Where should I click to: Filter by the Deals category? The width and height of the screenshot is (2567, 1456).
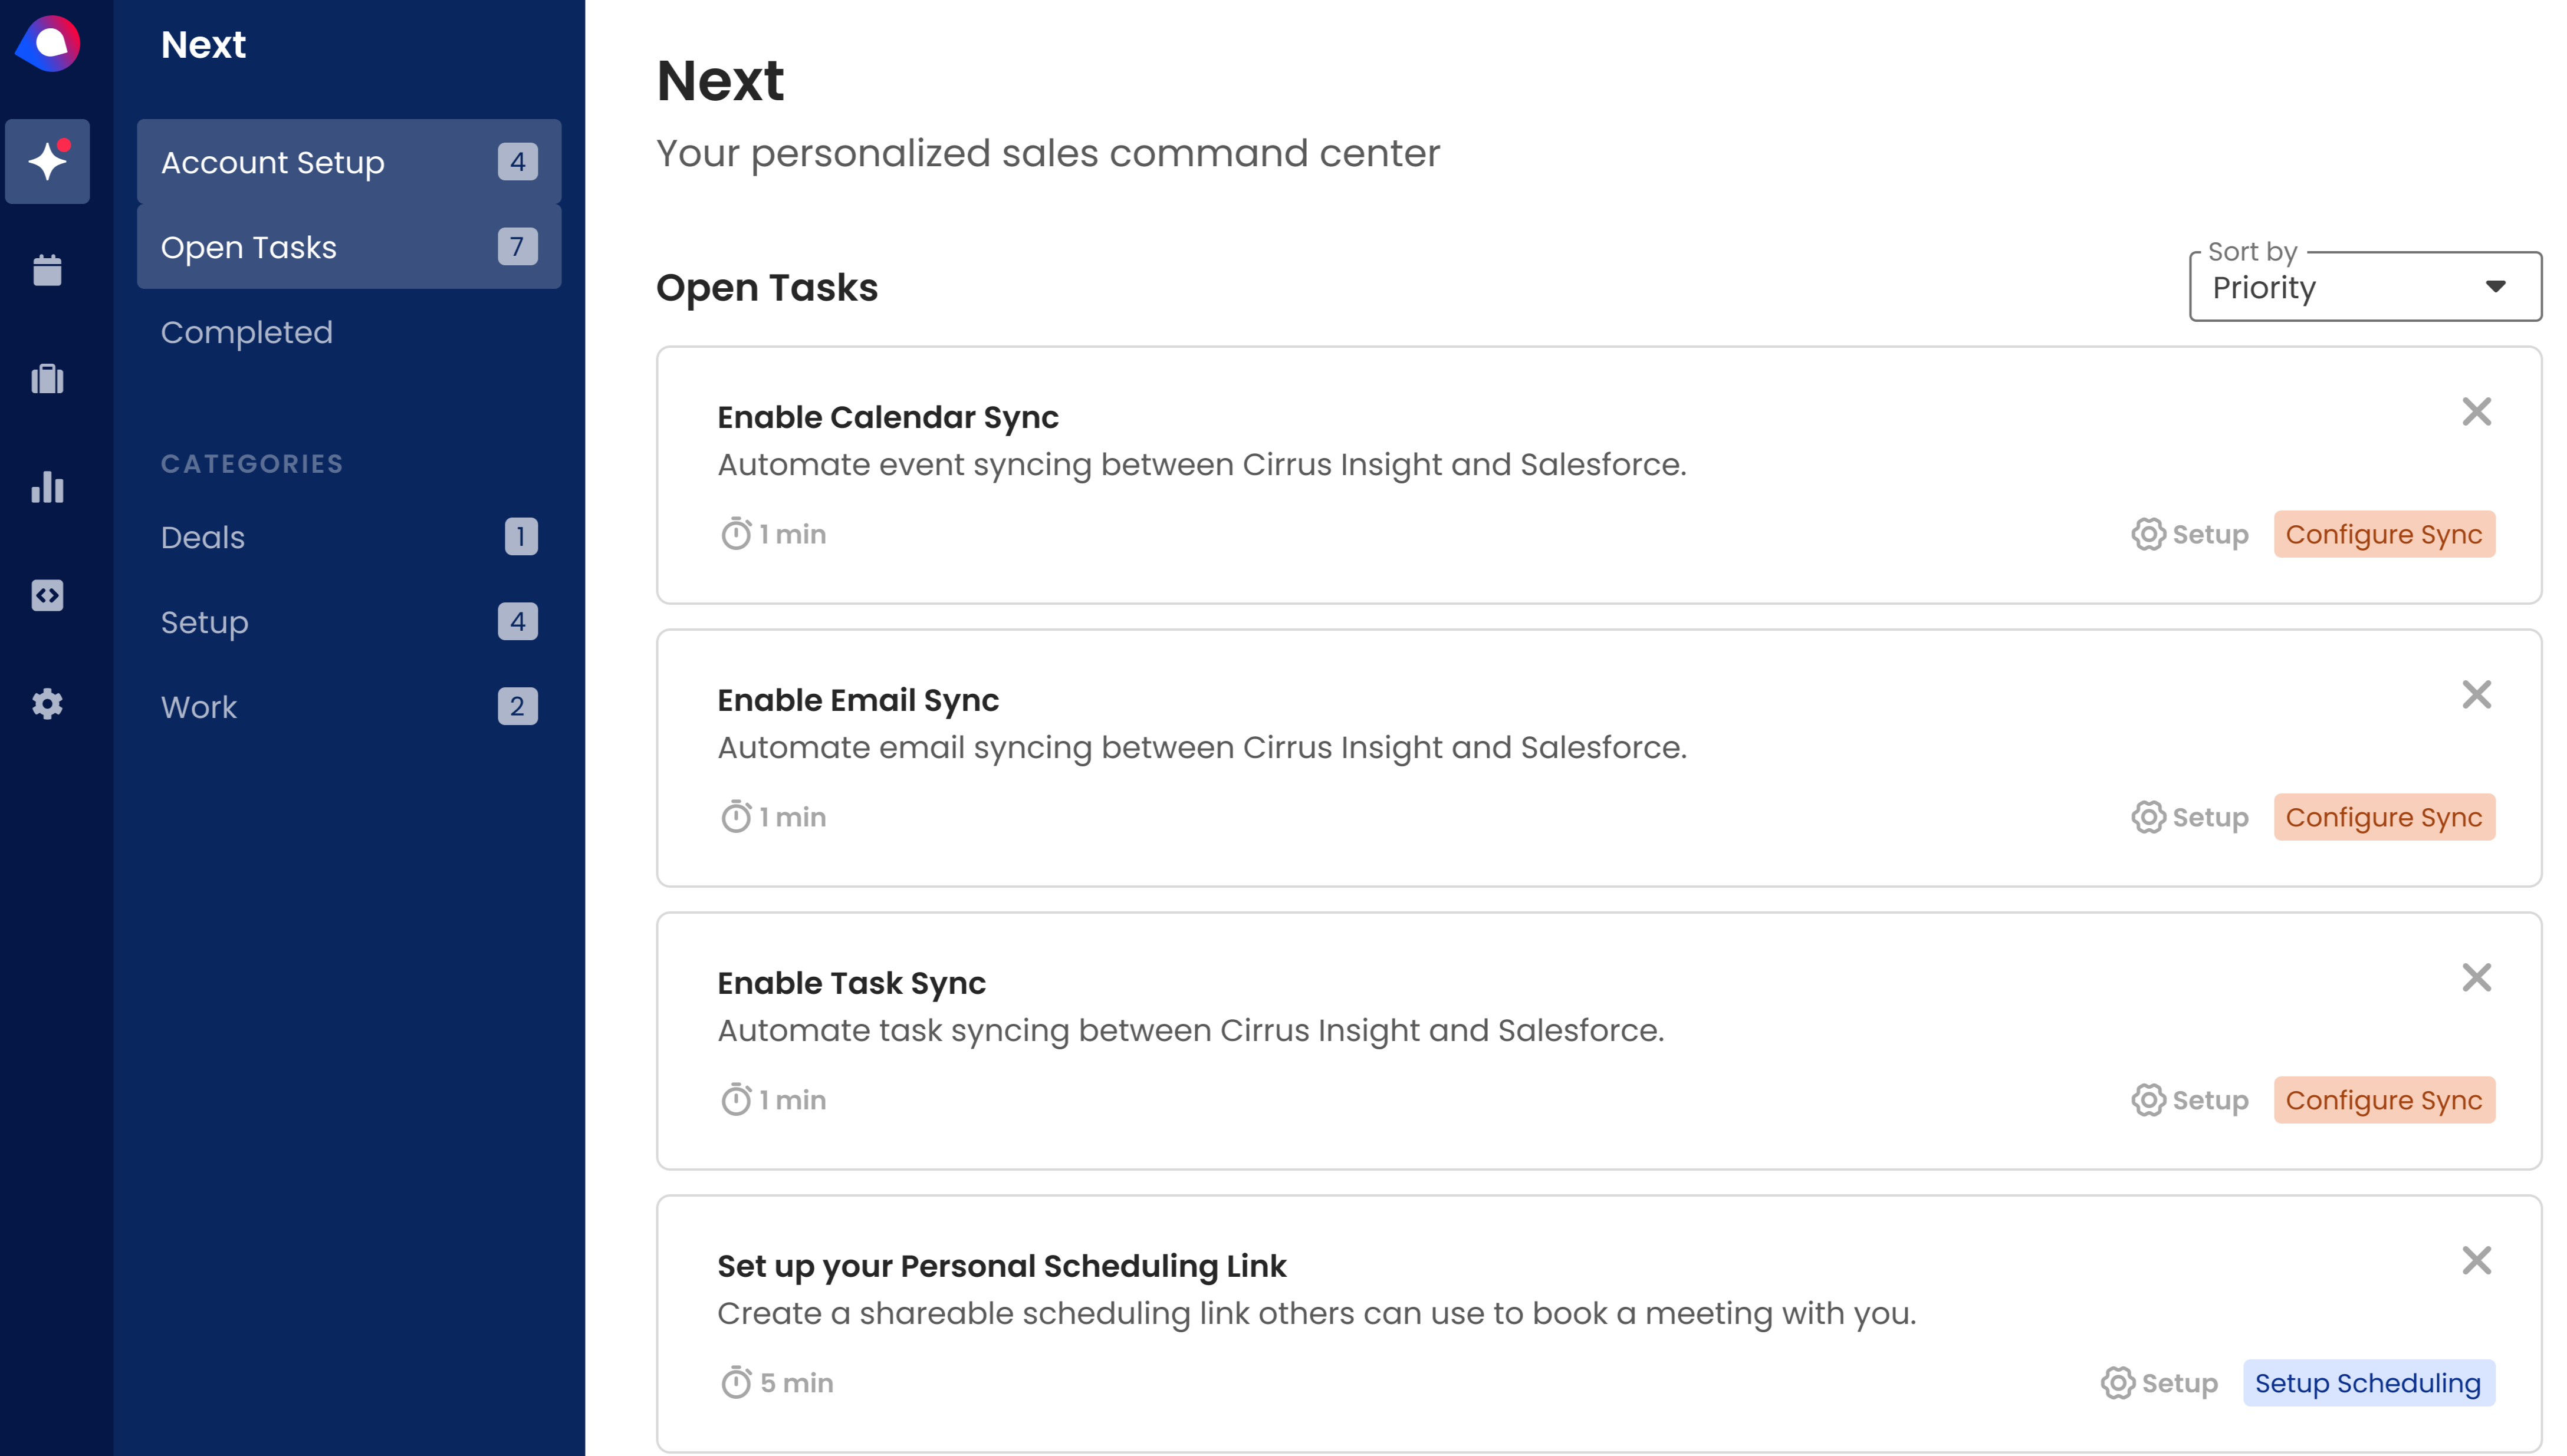coord(203,537)
